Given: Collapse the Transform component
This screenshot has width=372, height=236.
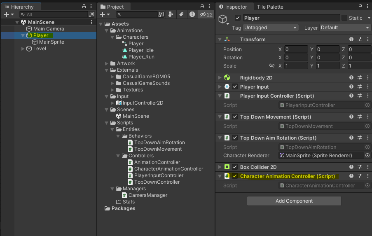Looking at the screenshot, I should pyautogui.click(x=220, y=40).
